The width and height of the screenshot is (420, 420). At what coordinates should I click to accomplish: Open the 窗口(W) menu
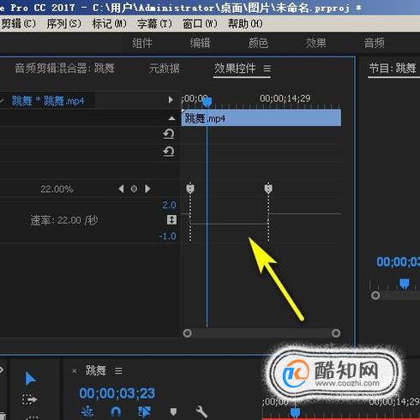[200, 23]
